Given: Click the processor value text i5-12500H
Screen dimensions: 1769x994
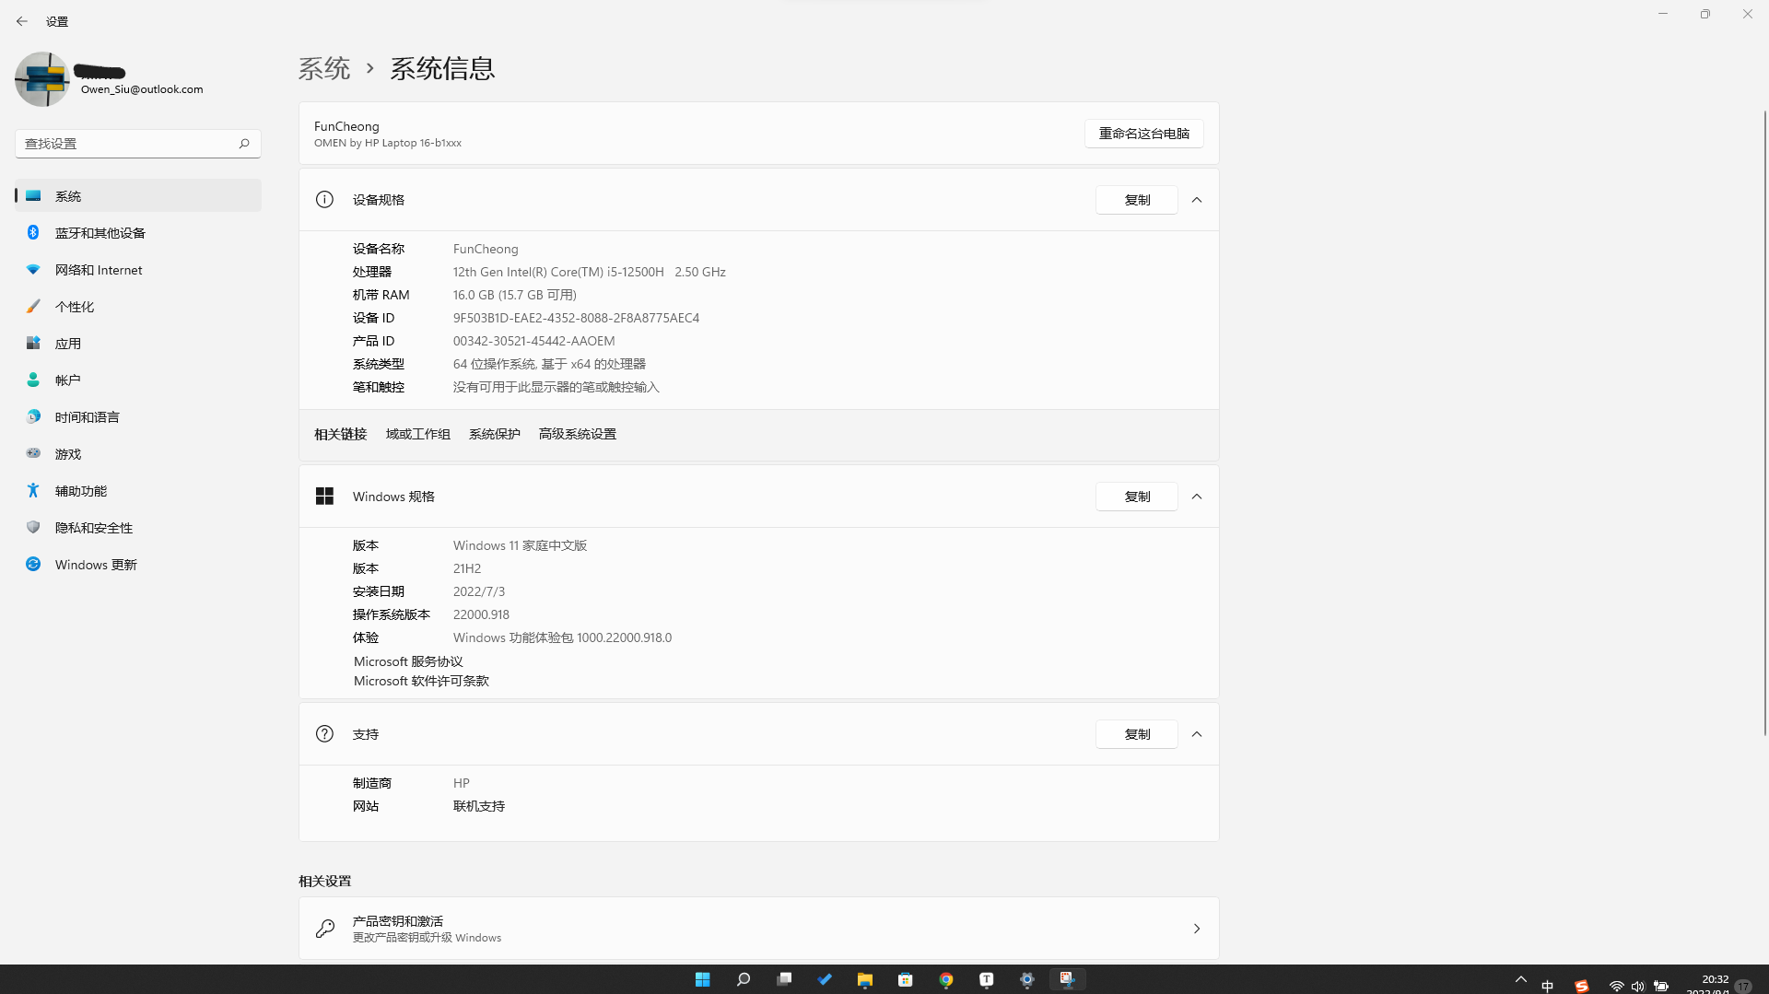Looking at the screenshot, I should [590, 272].
